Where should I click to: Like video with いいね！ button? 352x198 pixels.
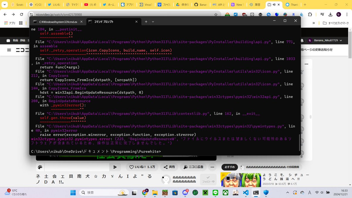(x=142, y=167)
